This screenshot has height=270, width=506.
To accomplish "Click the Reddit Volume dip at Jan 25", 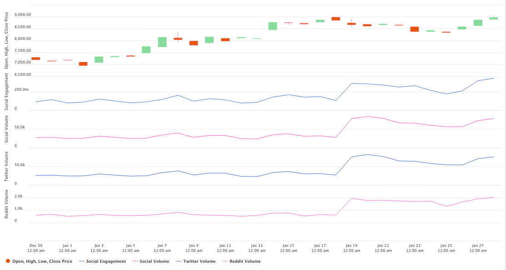I will (446, 206).
